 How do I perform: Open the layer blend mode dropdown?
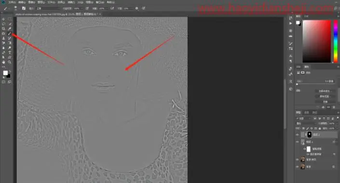tap(306, 123)
